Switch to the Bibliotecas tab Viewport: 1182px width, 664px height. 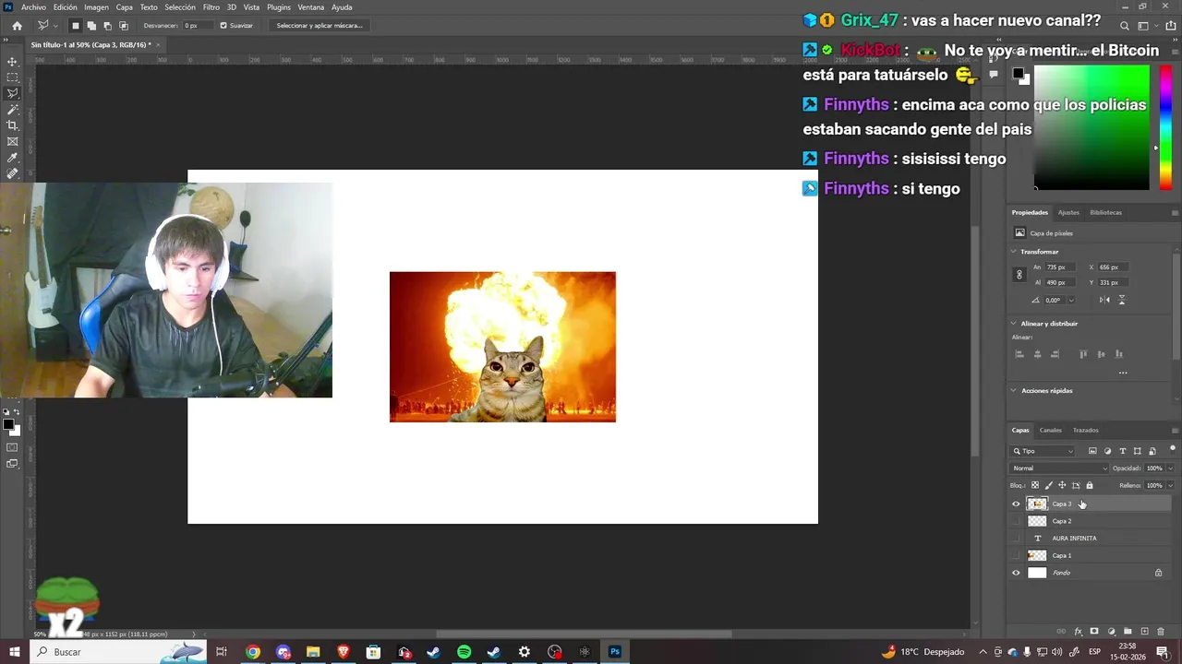tap(1105, 212)
